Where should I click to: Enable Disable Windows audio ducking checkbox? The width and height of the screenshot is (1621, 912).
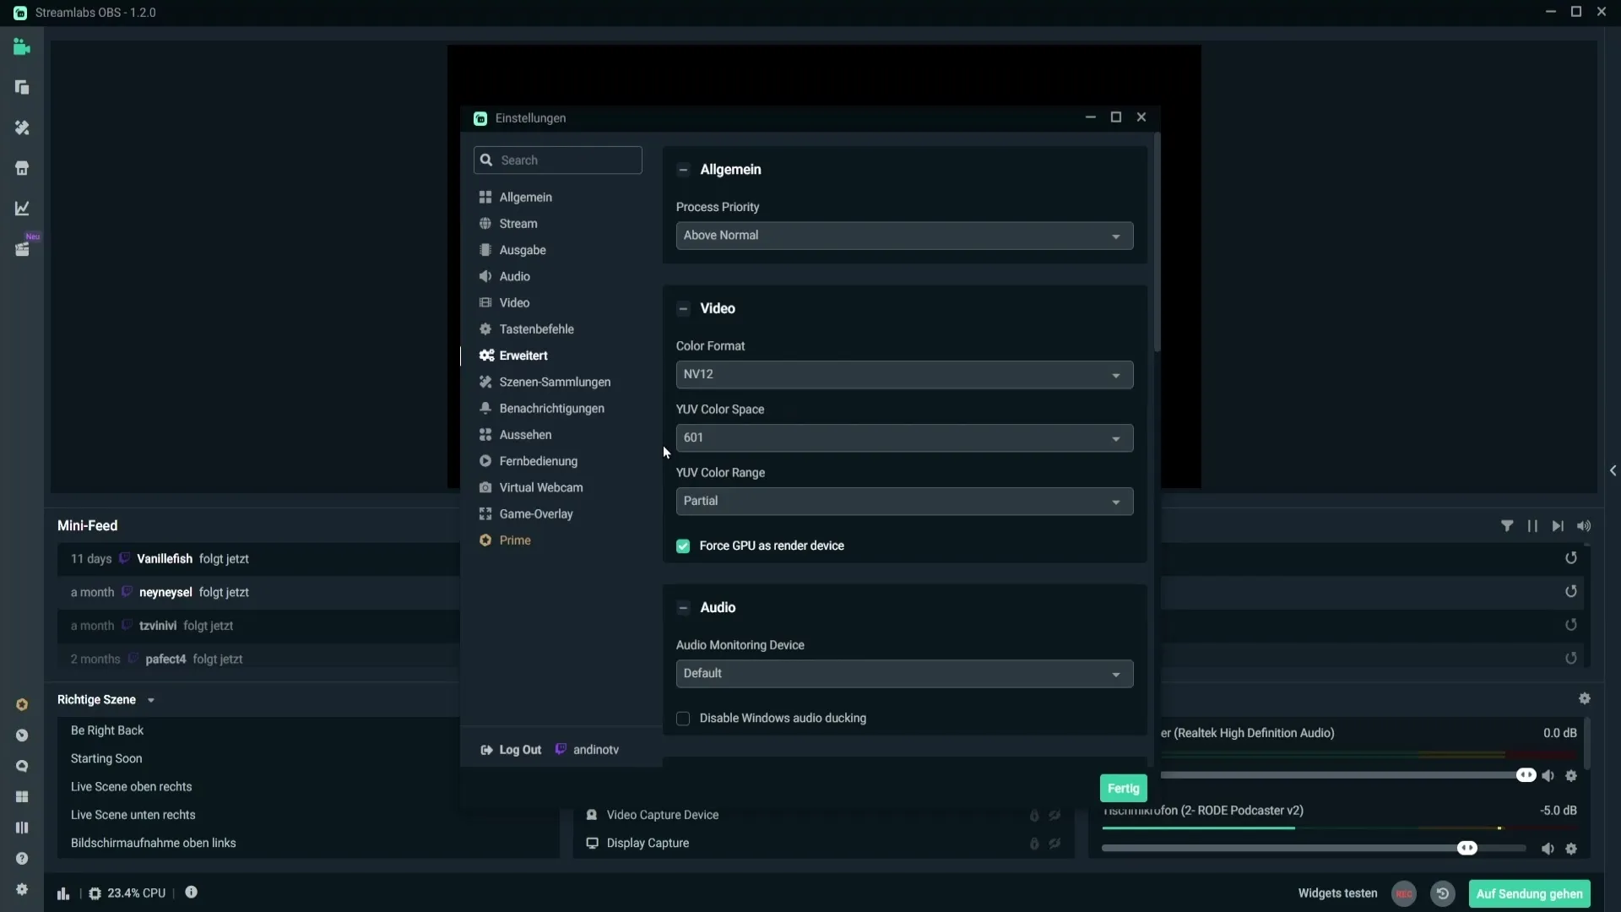tap(684, 717)
